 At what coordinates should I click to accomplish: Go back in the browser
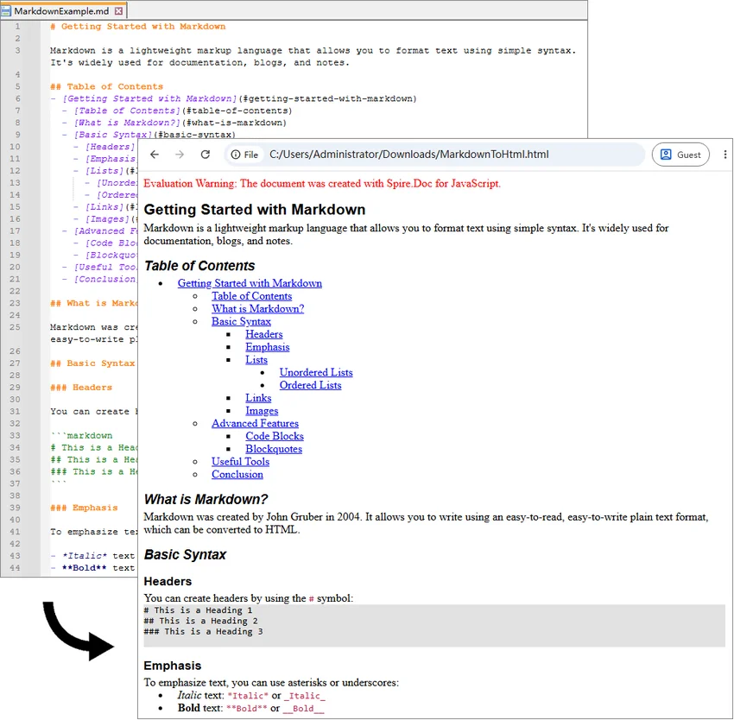[x=155, y=155]
